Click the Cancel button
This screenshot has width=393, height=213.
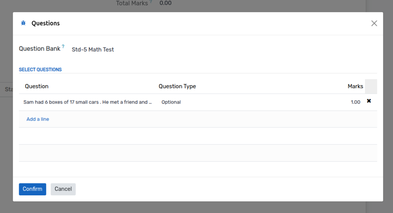click(63, 189)
